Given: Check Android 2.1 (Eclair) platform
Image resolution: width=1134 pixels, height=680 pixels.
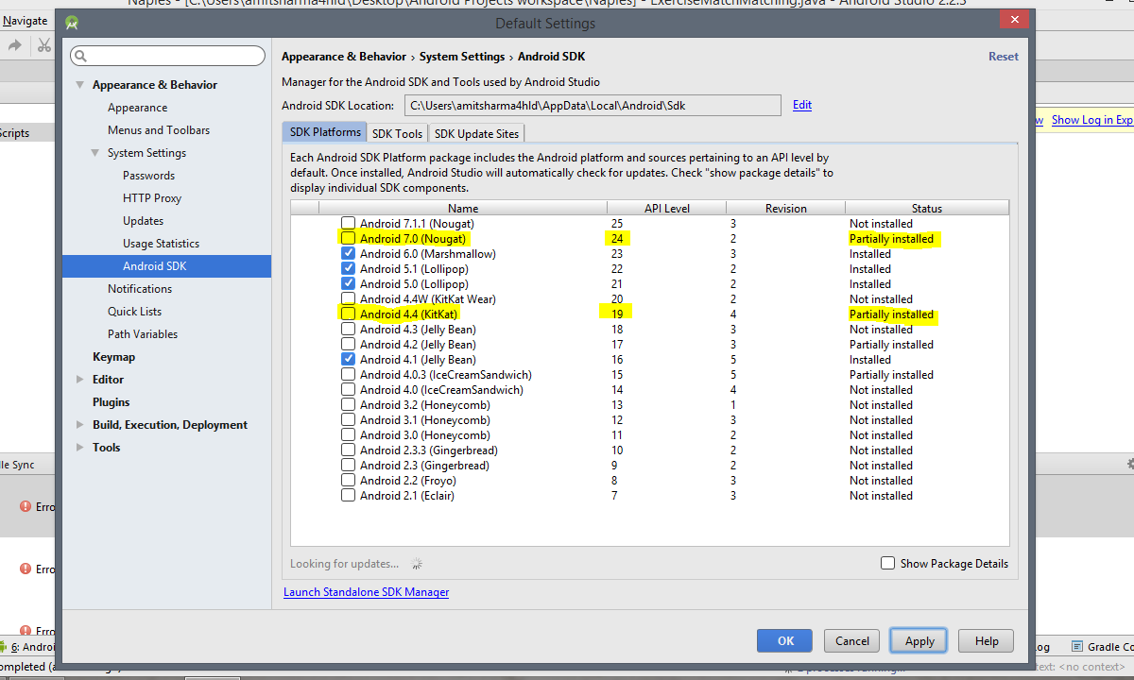Looking at the screenshot, I should tap(349, 496).
